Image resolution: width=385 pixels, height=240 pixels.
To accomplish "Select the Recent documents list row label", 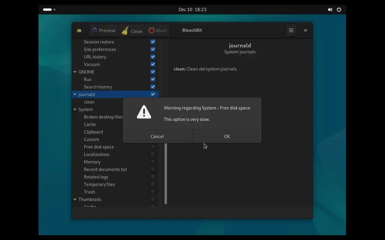I will tap(105, 169).
